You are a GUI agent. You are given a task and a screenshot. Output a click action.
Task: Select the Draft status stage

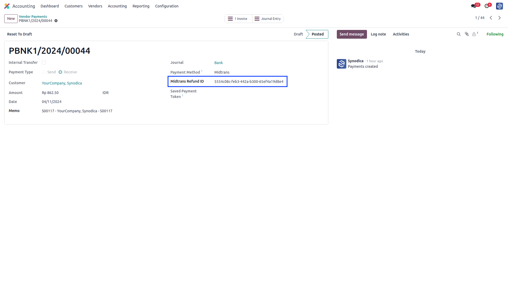298,34
